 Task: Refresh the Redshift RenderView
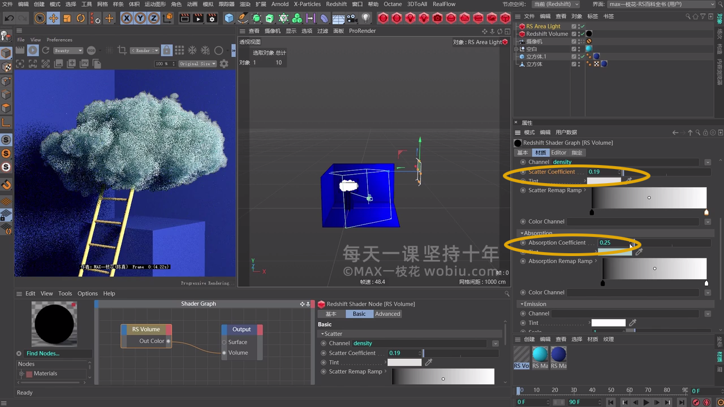[x=46, y=50]
